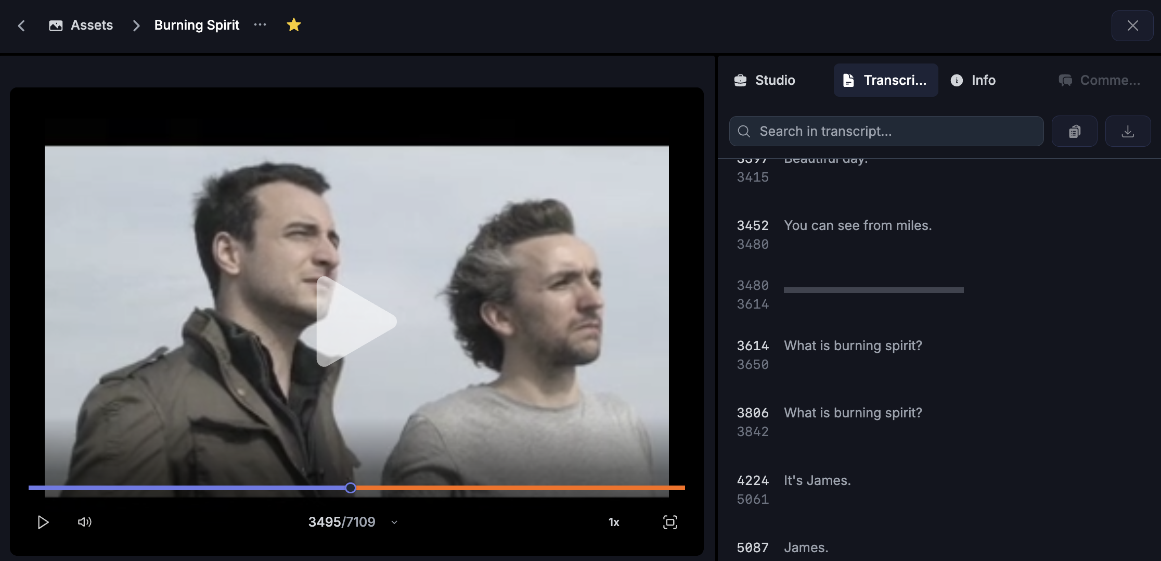Switch to the Info tab
The image size is (1161, 561).
[x=973, y=80]
